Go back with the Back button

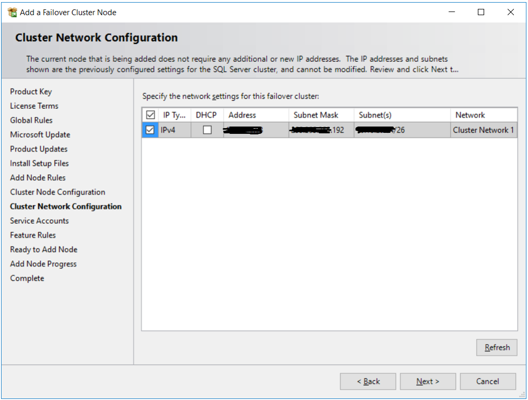[x=368, y=381]
